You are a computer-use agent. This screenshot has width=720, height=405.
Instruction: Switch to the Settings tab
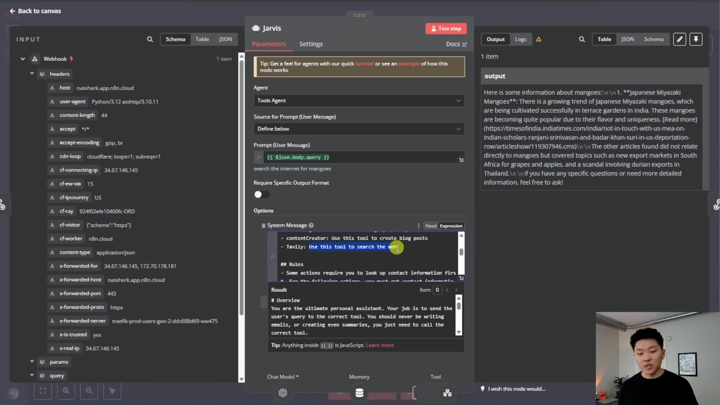pos(311,44)
